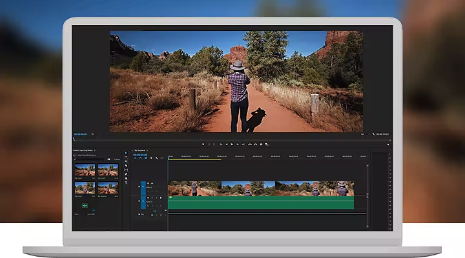This screenshot has height=258, width=465.
Task: Select the Pen tool in the tools panel
Action: tap(126, 174)
